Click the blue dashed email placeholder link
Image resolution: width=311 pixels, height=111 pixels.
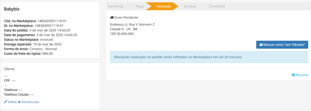(x=5, y=85)
